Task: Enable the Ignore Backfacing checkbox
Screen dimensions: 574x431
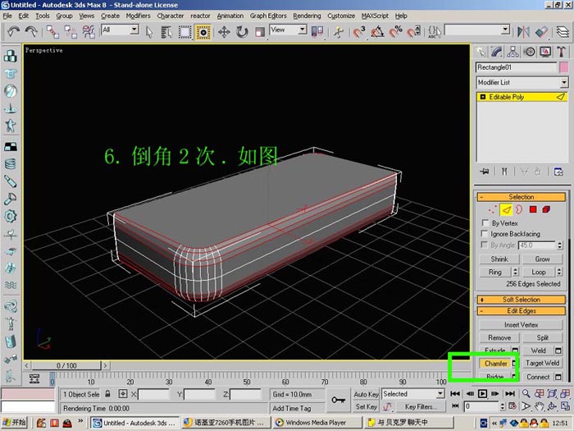Action: 485,233
